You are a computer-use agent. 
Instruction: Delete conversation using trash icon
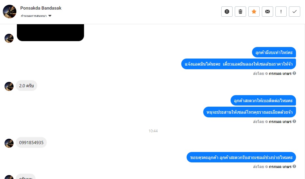240,12
